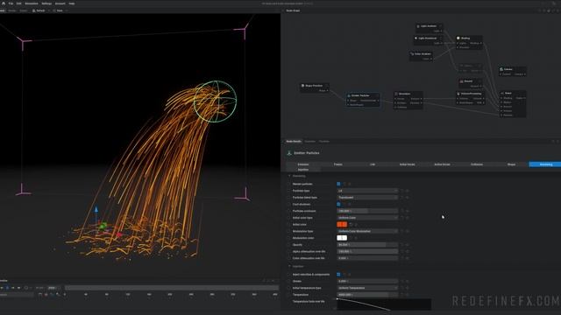Select the Light Directional node icon
Viewport: 561px width, 315px height.
pos(416,38)
